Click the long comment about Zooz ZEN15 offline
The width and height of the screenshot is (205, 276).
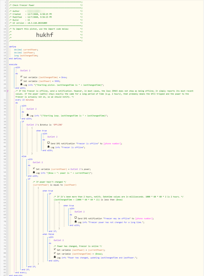point(104,94)
